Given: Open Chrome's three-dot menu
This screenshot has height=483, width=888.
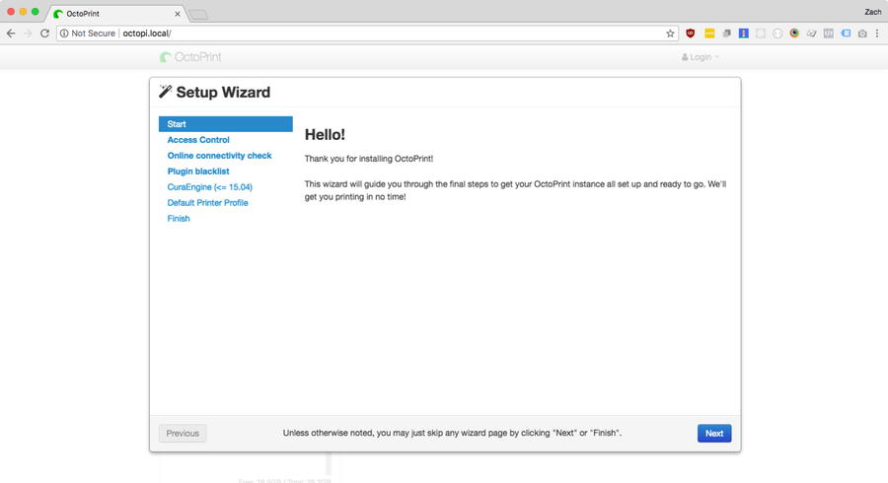Looking at the screenshot, I should point(877,34).
